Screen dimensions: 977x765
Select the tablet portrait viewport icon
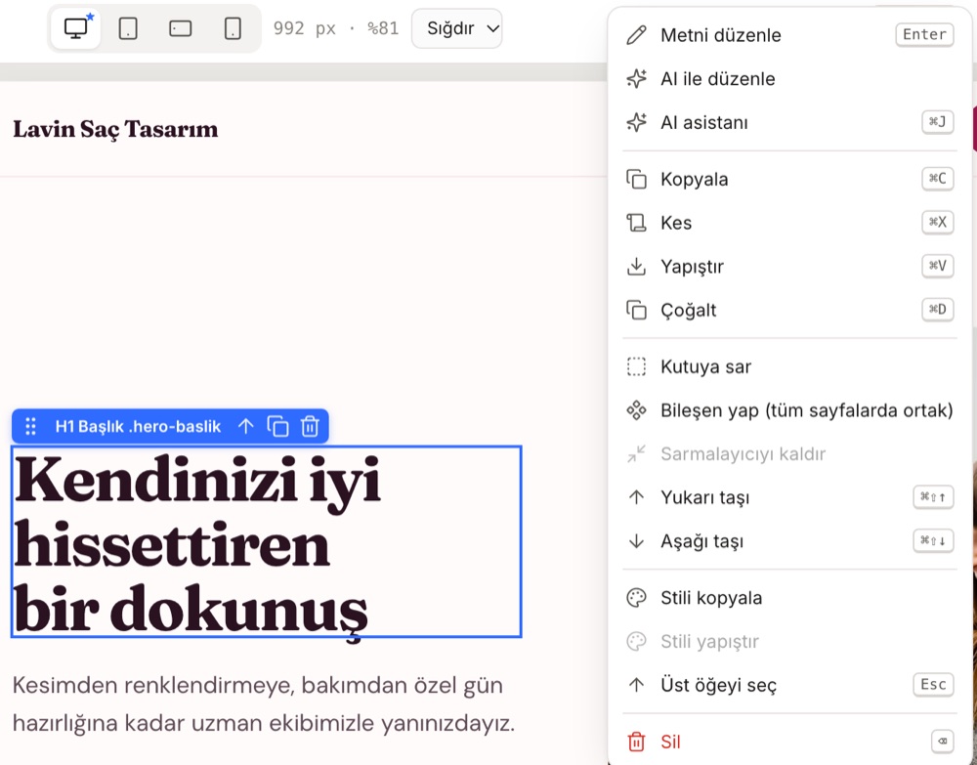pyautogui.click(x=128, y=28)
